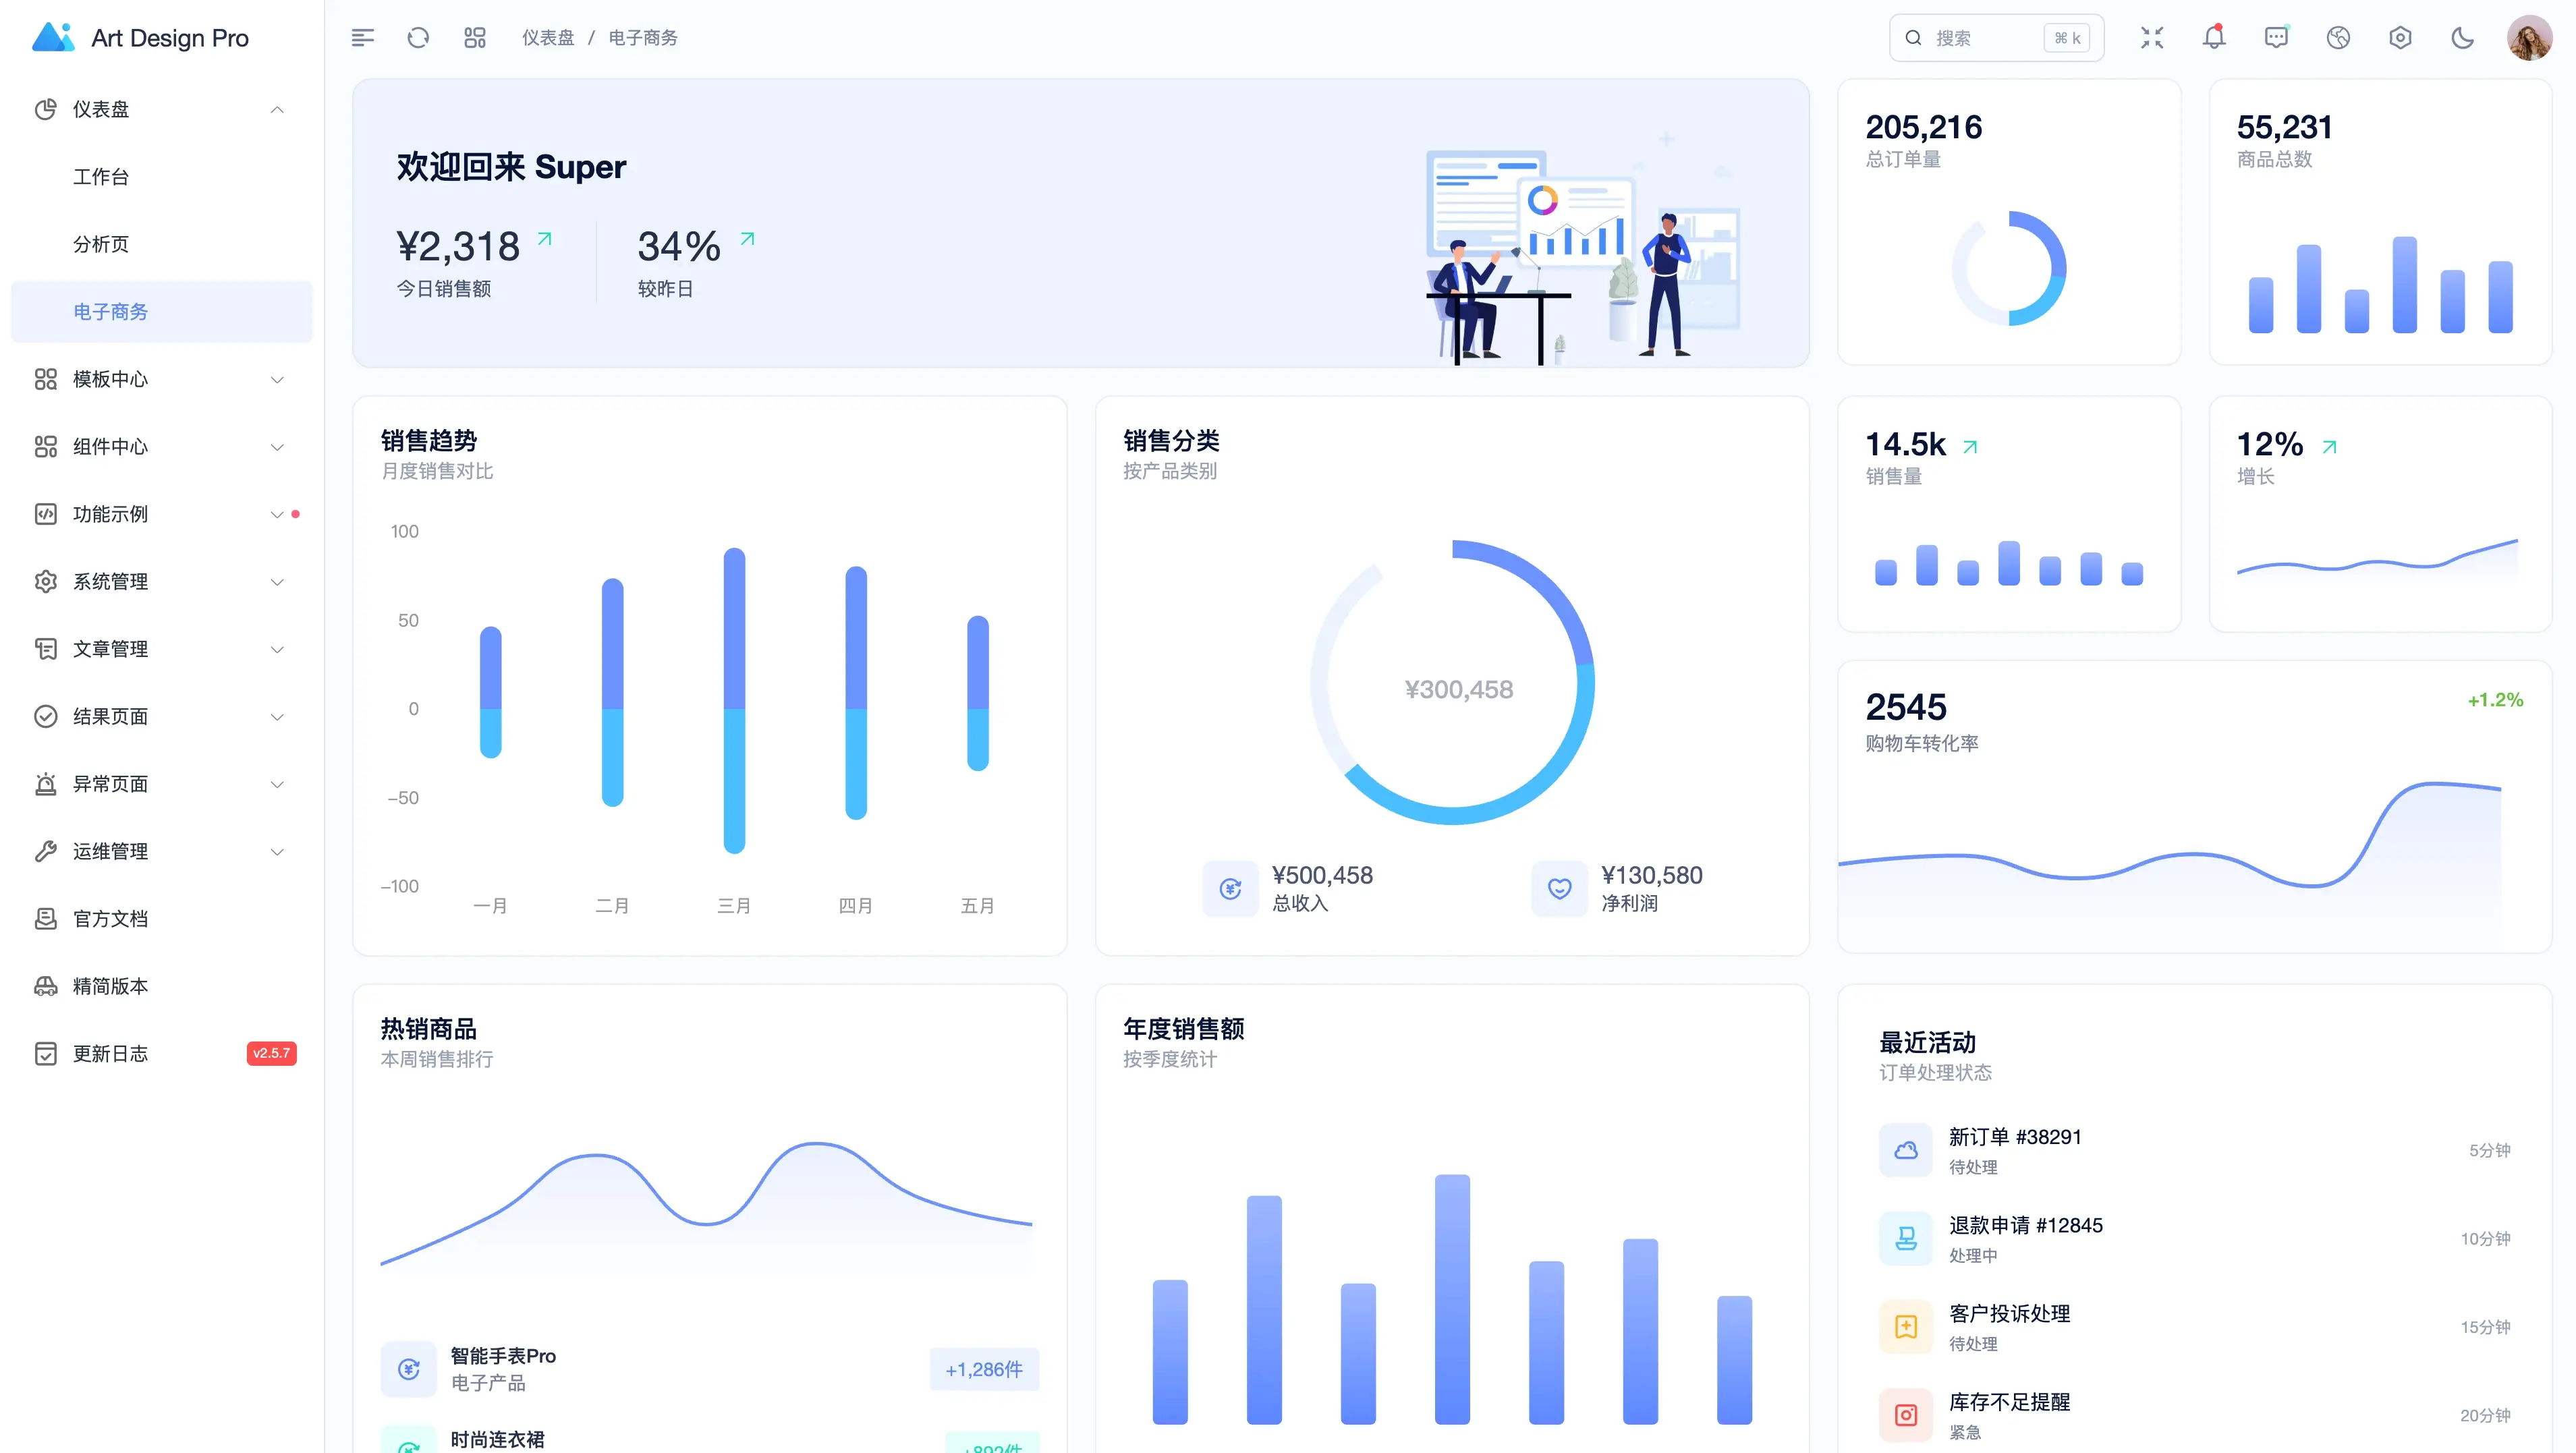
Task: Click the language globe icon
Action: click(2338, 38)
